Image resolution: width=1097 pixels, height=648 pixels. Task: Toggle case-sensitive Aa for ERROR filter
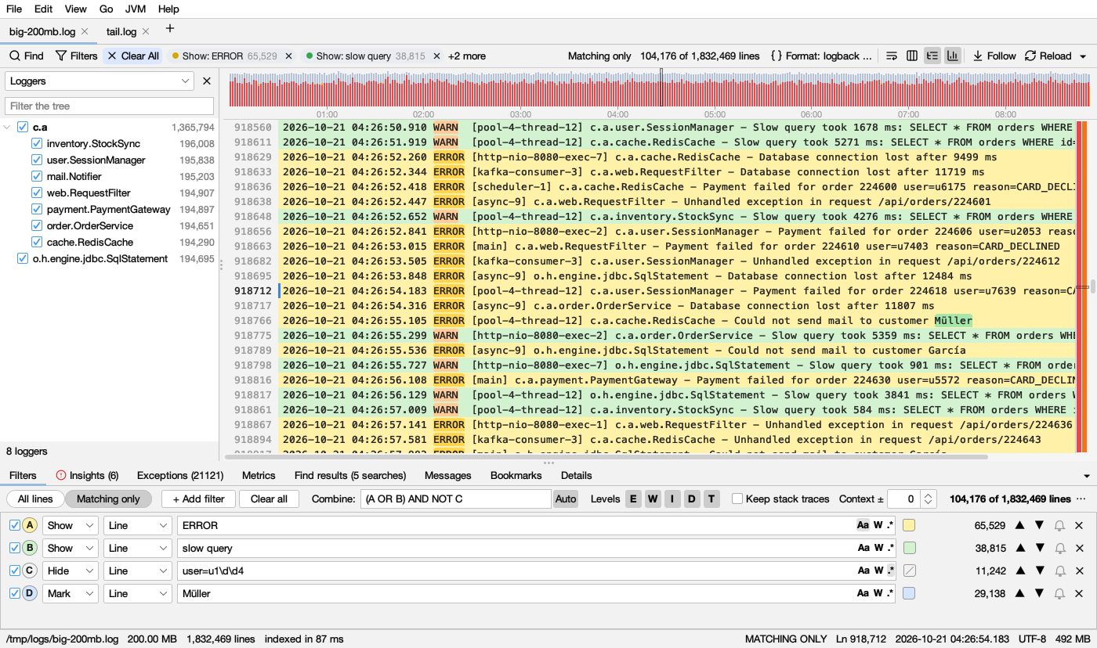coord(863,525)
